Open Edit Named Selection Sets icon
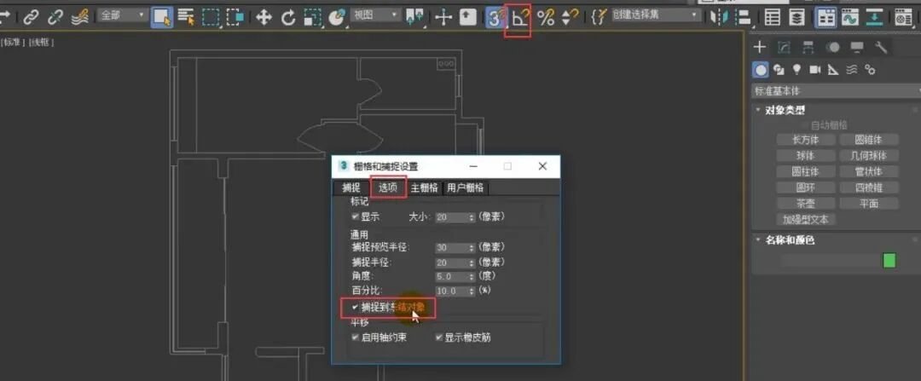Image resolution: width=921 pixels, height=381 pixels. [x=598, y=18]
